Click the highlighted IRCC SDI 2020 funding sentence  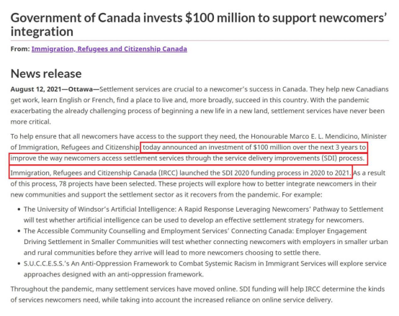(181, 173)
